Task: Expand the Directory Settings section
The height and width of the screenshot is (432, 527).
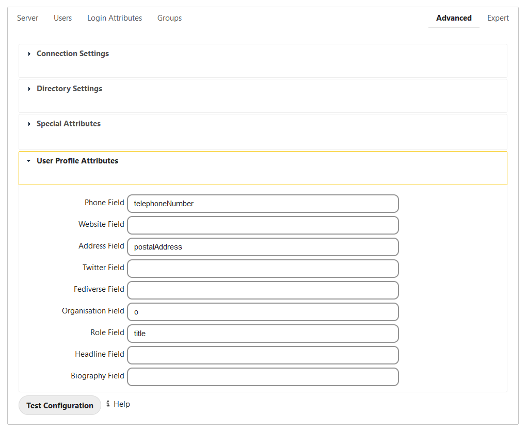Action: click(69, 88)
